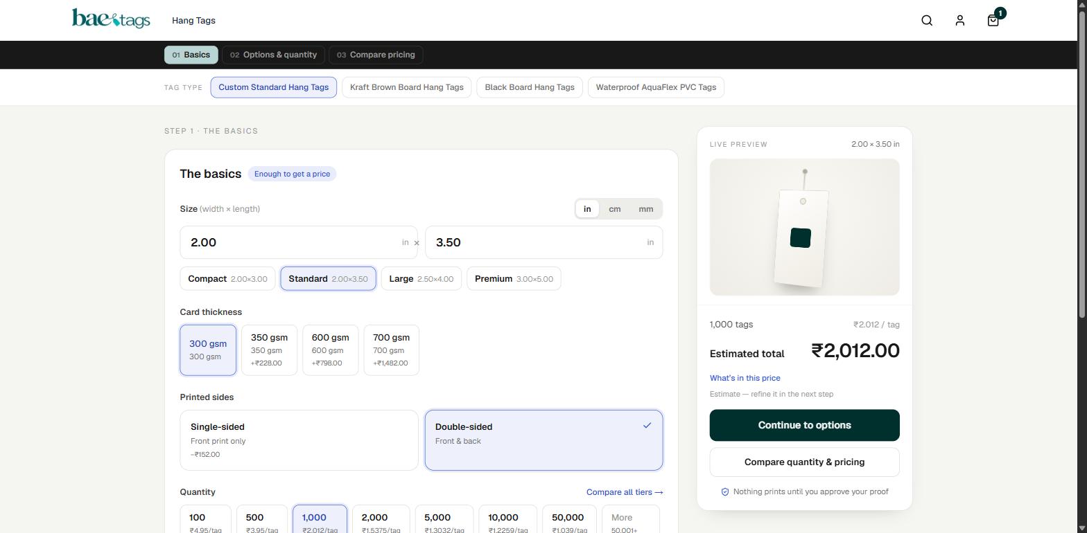Select Single-sided printing option
Image resolution: width=1087 pixels, height=533 pixels.
pyautogui.click(x=299, y=440)
